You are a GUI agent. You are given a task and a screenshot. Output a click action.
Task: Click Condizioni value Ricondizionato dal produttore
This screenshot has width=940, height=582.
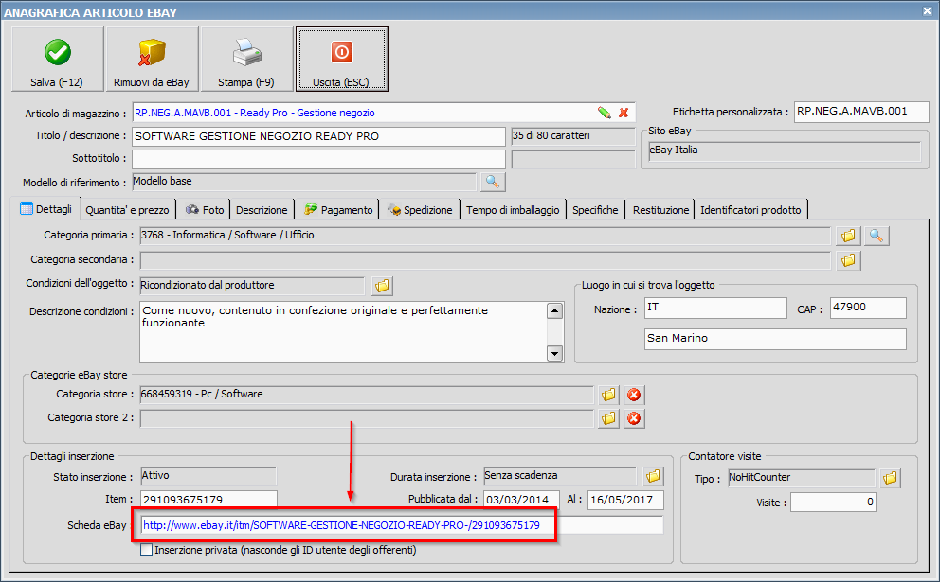[252, 286]
